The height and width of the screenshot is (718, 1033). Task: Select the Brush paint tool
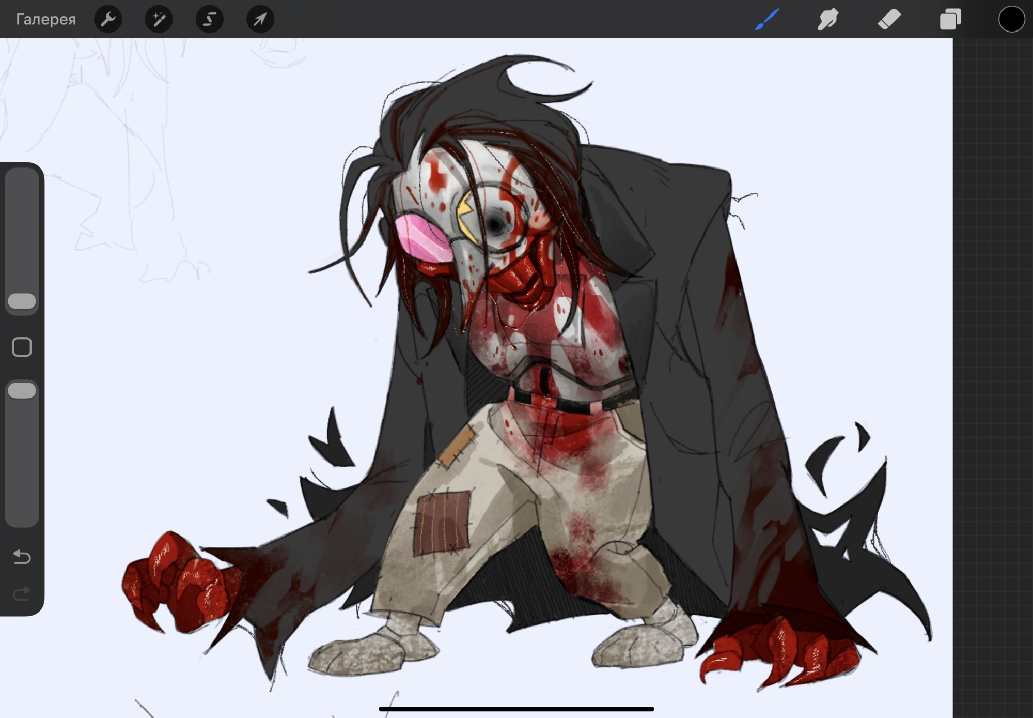pyautogui.click(x=766, y=20)
